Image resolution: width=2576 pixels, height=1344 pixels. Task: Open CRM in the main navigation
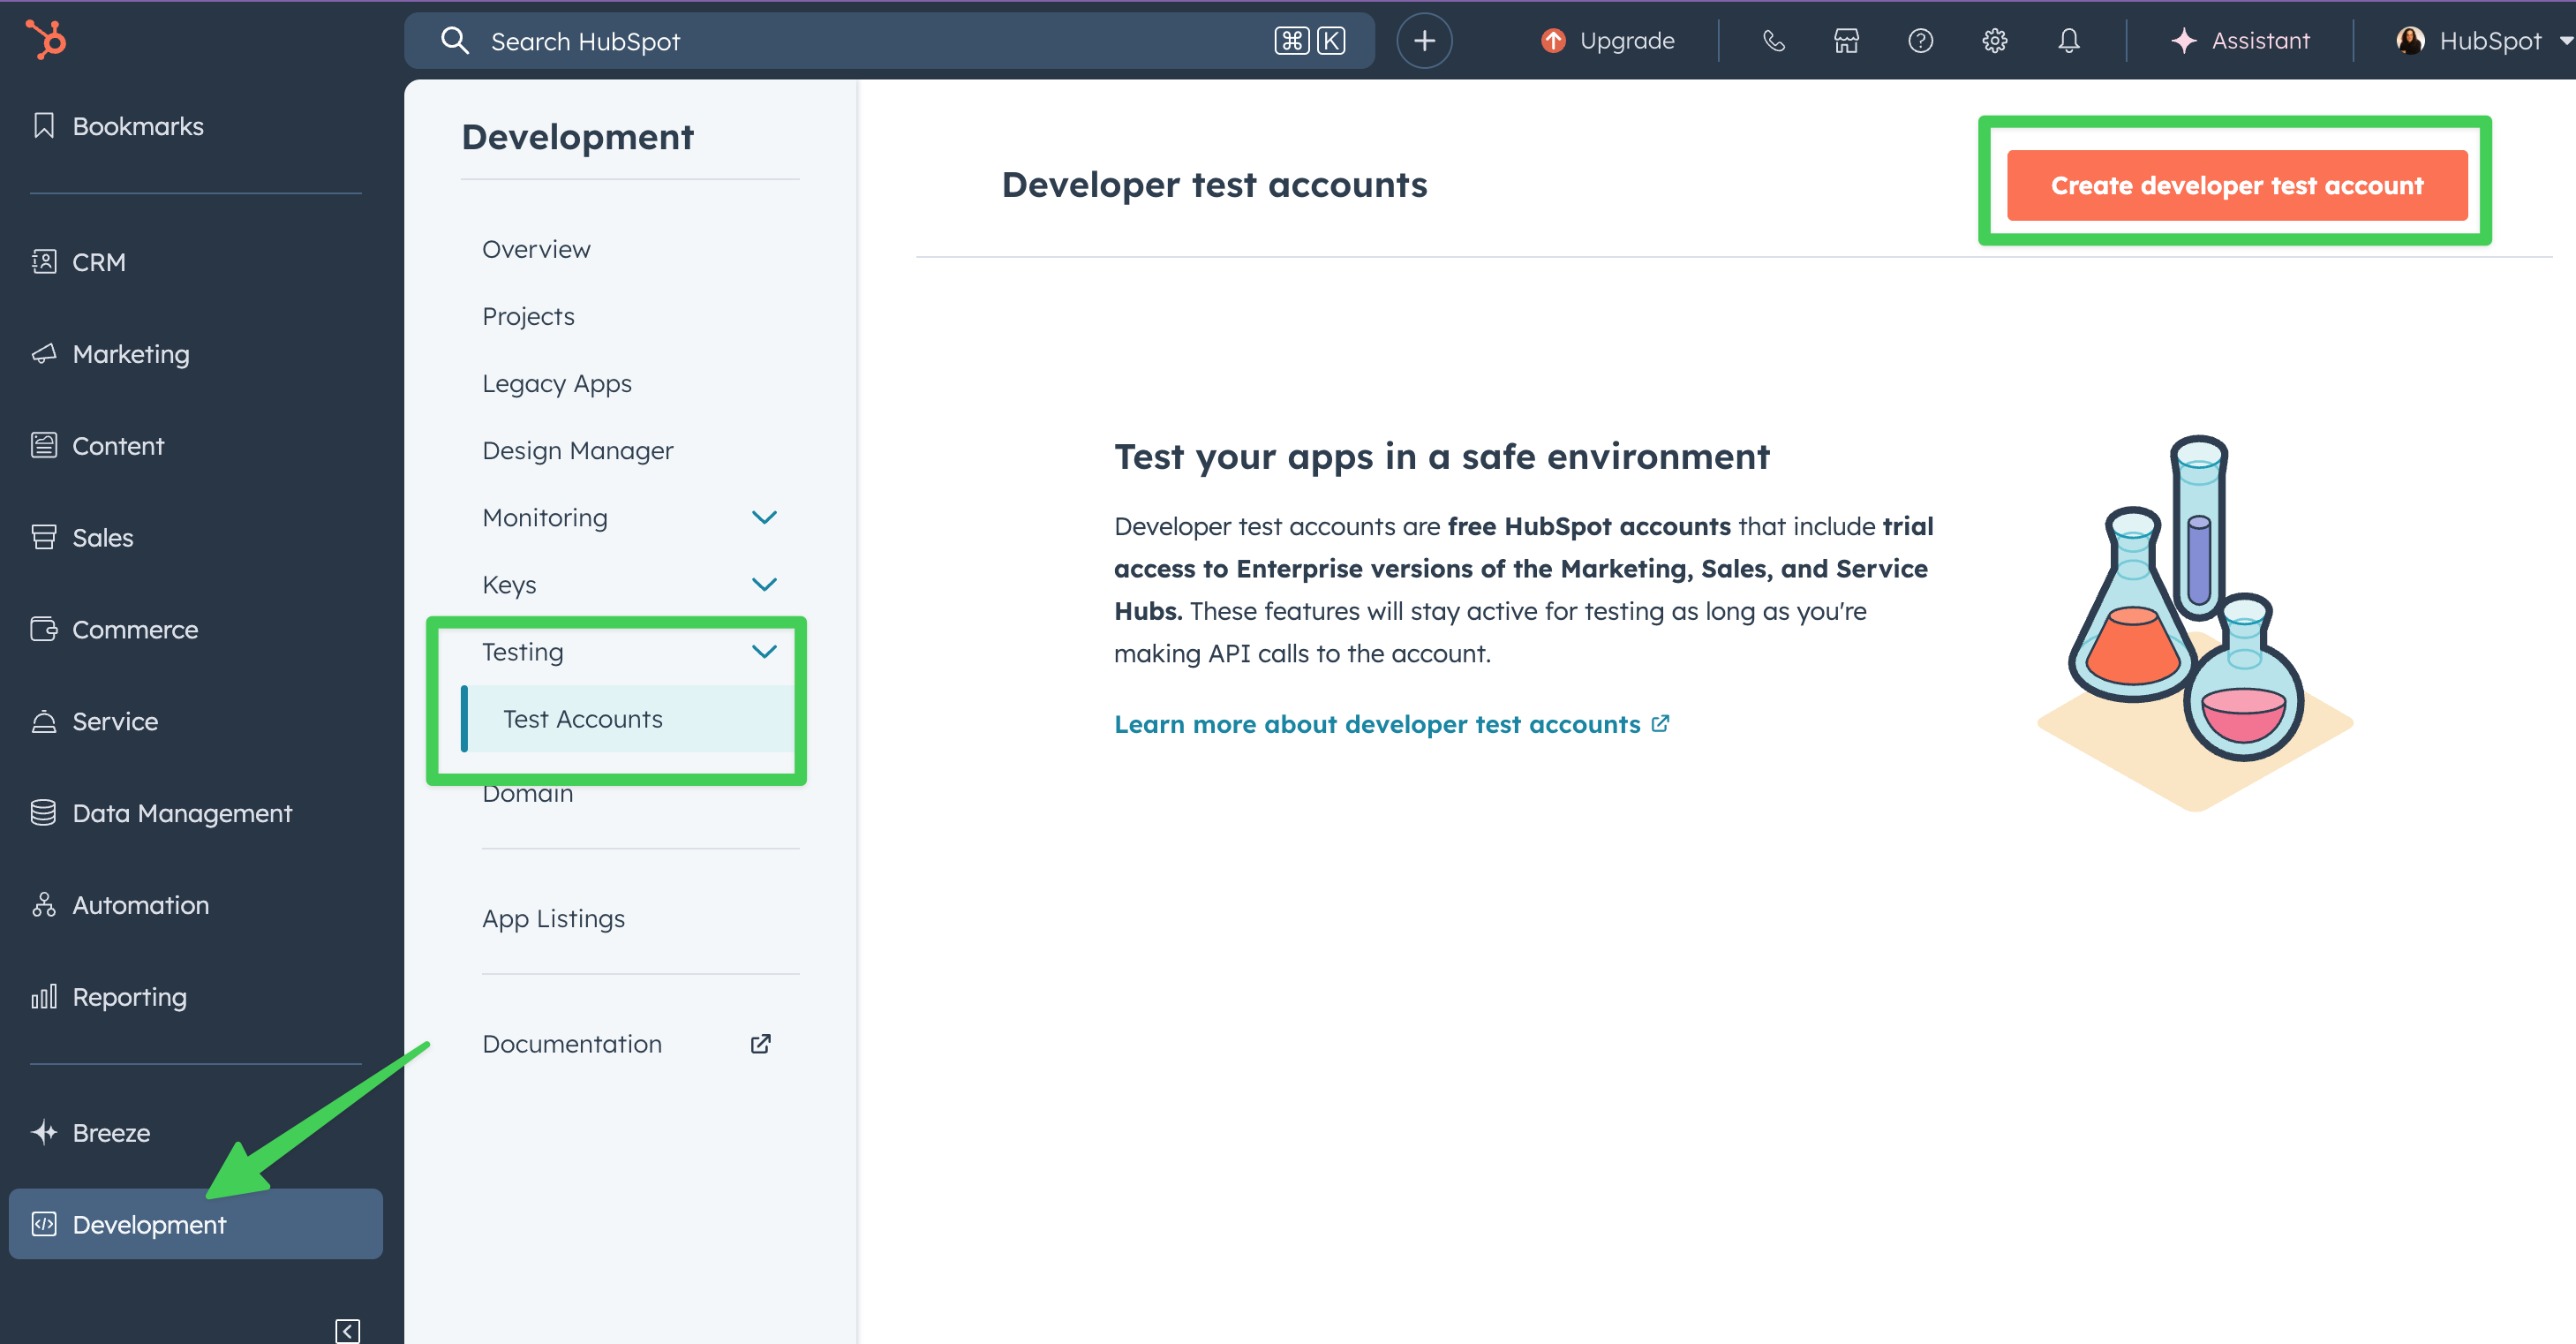98,262
